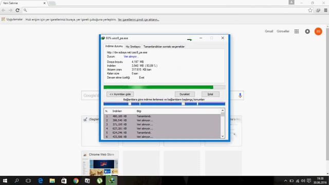Open File Explorer from the taskbar
The image size is (329, 185).
(52, 180)
